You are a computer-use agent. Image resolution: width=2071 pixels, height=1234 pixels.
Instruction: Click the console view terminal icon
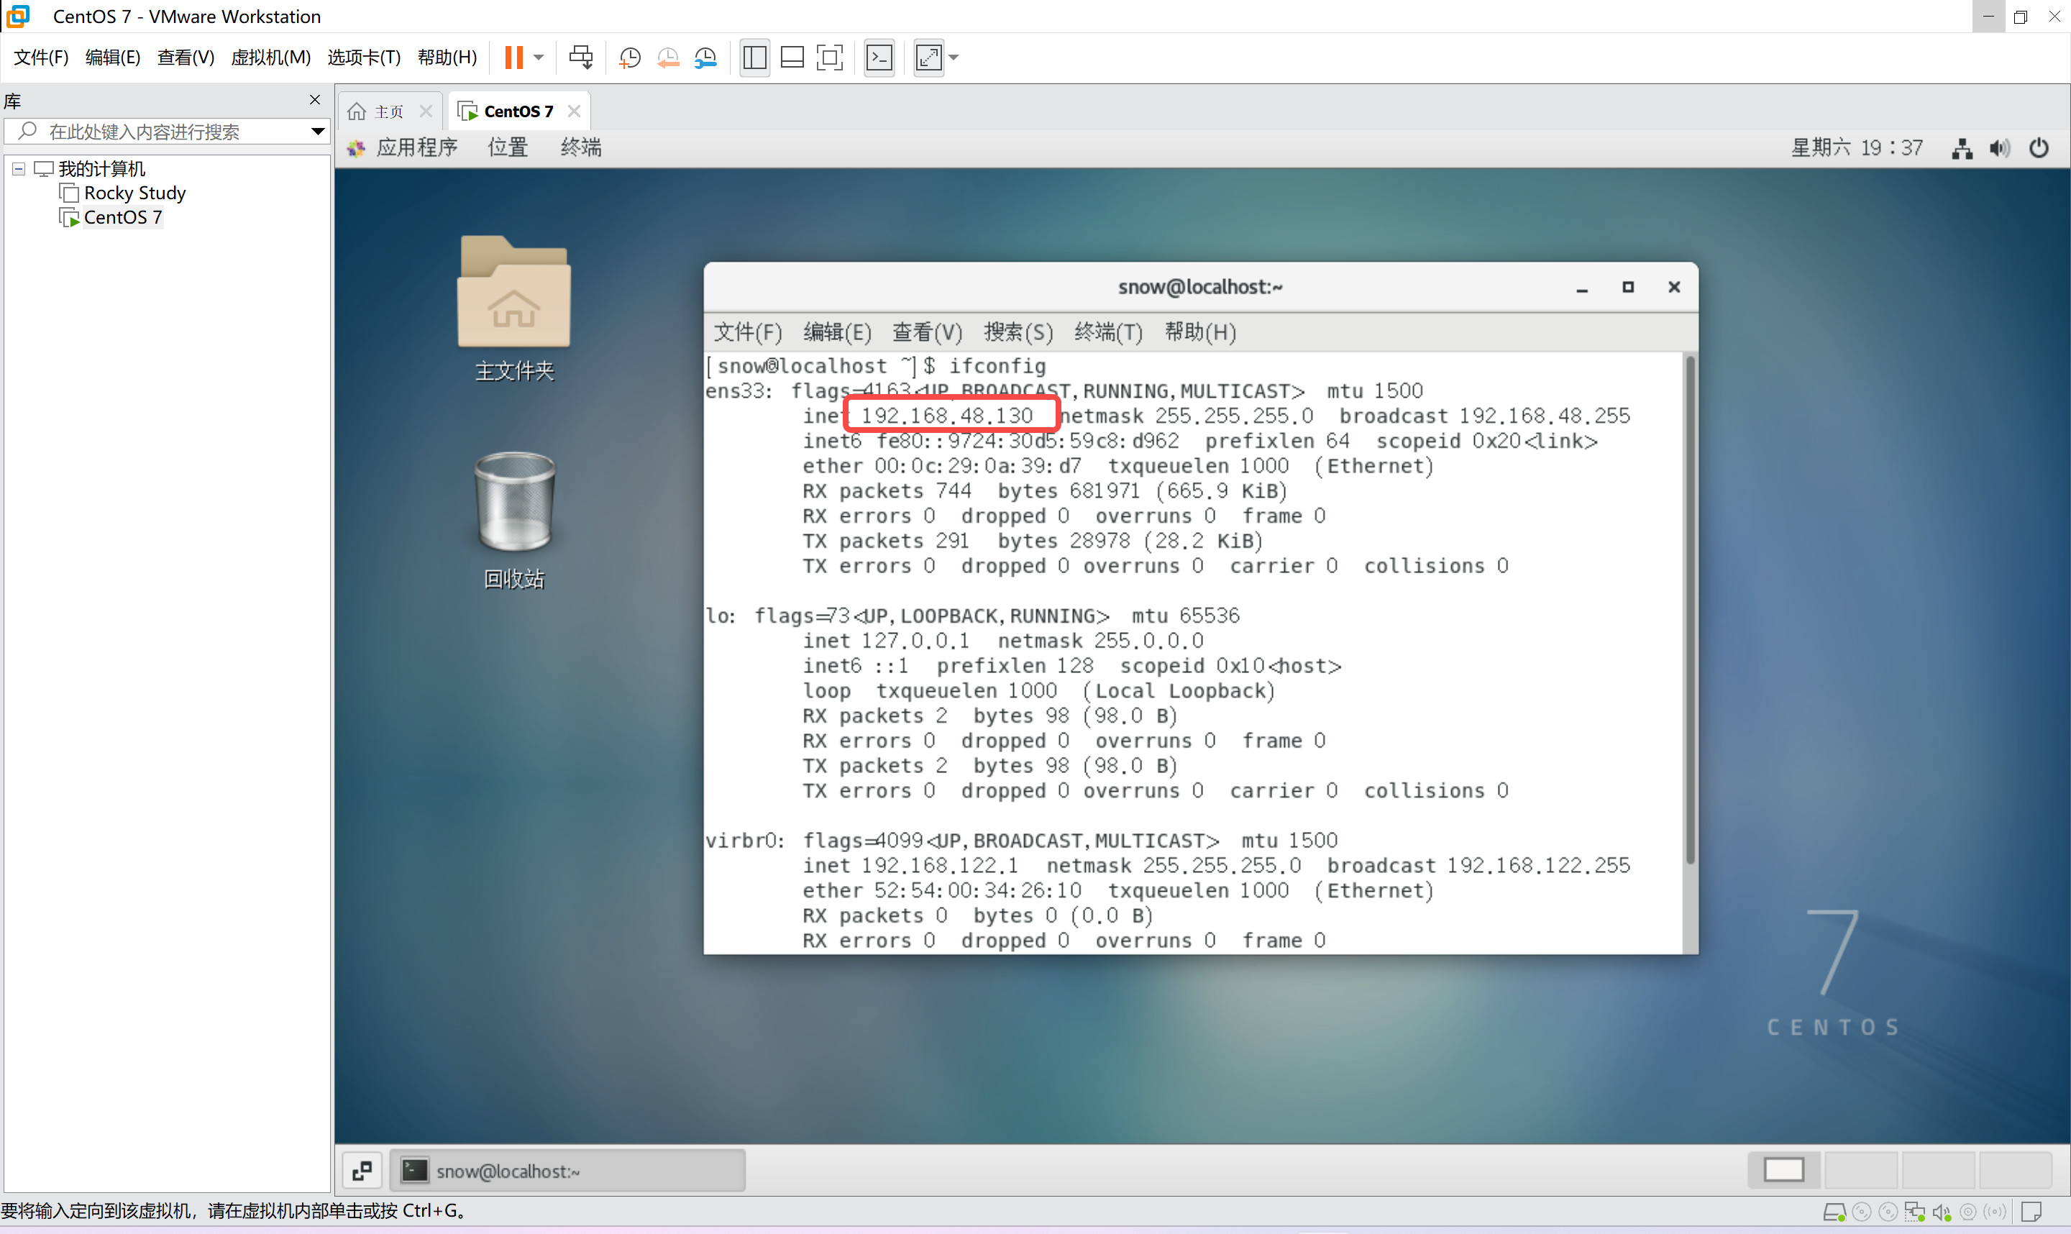879,58
